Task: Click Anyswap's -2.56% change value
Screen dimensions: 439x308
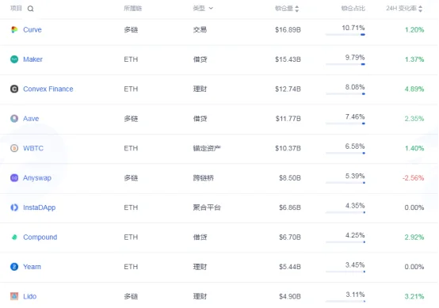Action: pos(413,177)
